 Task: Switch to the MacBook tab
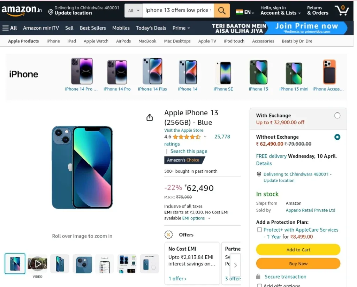[147, 41]
